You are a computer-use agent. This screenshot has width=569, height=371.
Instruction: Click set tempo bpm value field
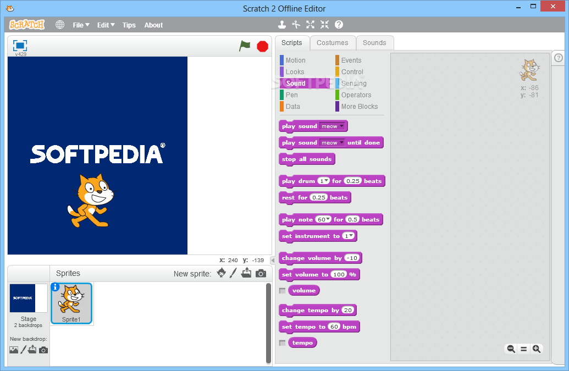tap(334, 327)
